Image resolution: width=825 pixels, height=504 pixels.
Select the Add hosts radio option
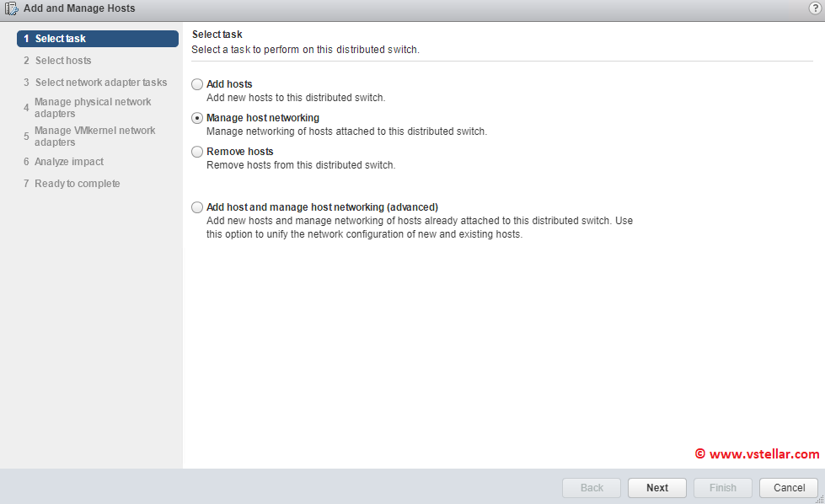coord(197,84)
